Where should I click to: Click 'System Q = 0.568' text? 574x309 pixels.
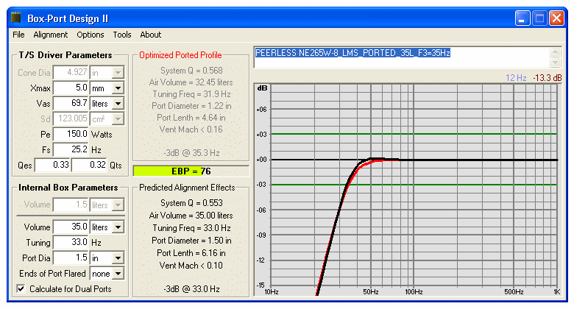point(191,71)
